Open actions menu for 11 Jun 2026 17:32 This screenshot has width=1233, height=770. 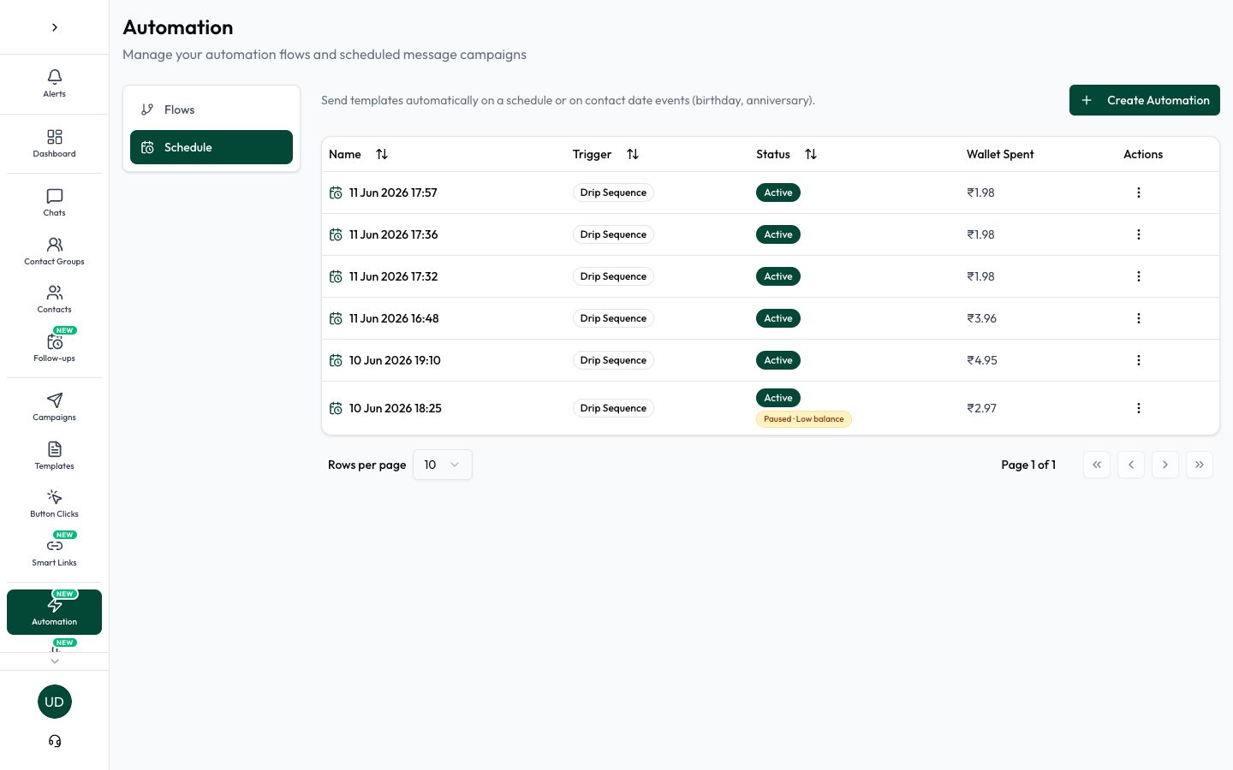tap(1139, 276)
